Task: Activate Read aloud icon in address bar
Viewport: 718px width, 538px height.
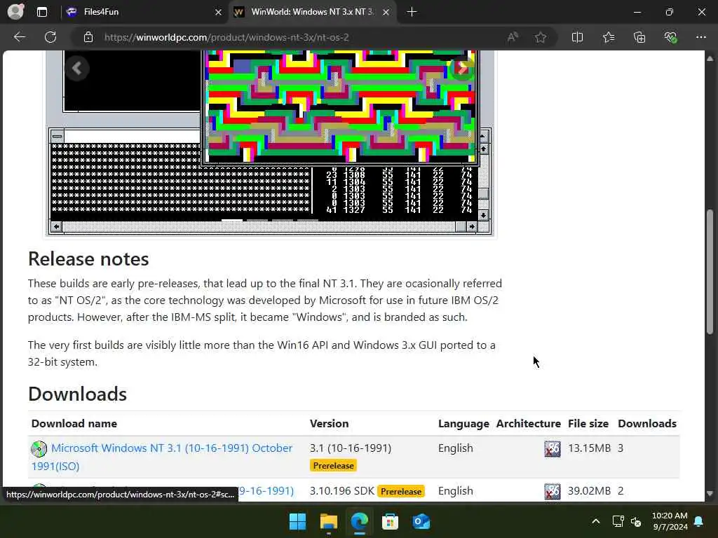Action: pos(513,37)
